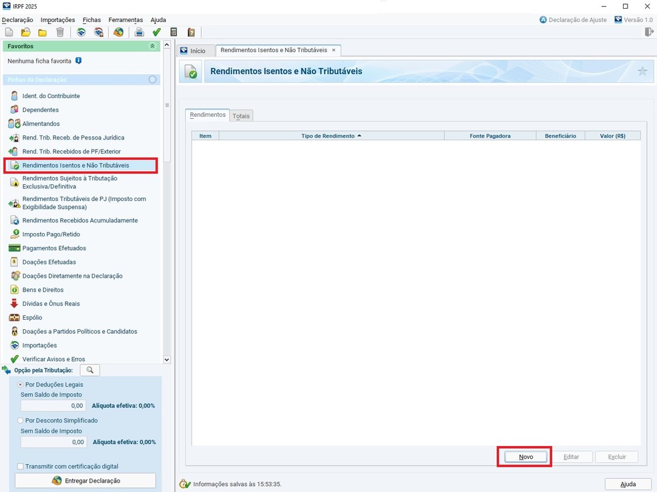Select Por Desconto Simplificado option

(x=21, y=421)
